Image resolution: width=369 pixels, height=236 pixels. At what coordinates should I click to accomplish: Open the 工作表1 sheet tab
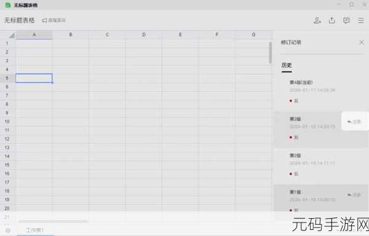point(35,230)
